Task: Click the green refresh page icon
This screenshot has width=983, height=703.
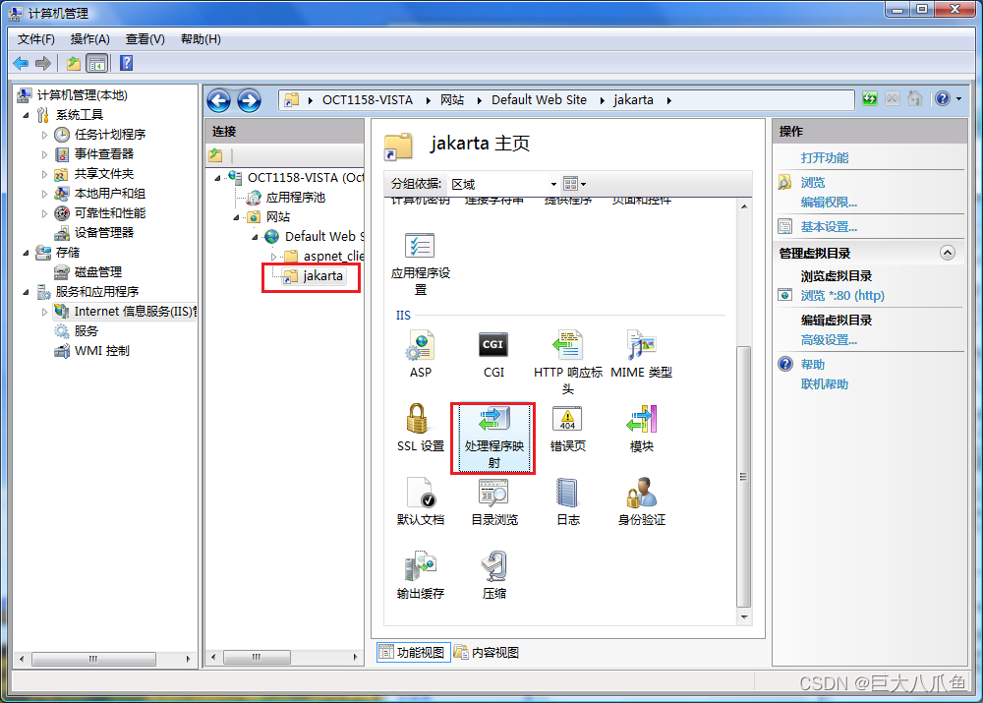Action: (870, 98)
